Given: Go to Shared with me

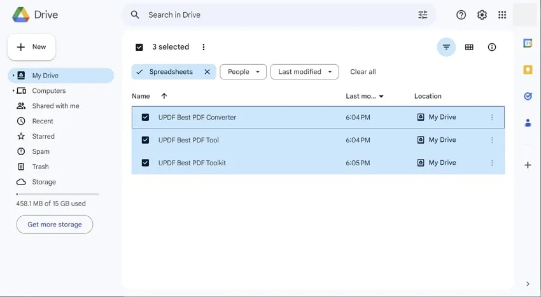Looking at the screenshot, I should click(x=55, y=106).
